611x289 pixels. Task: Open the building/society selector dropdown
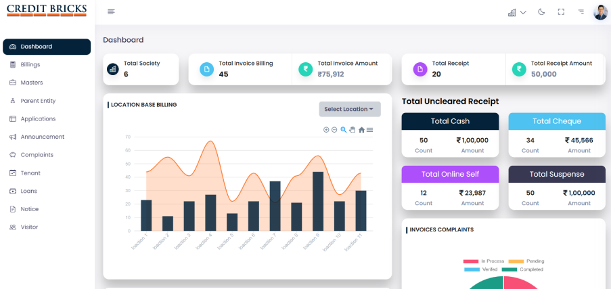coord(517,12)
